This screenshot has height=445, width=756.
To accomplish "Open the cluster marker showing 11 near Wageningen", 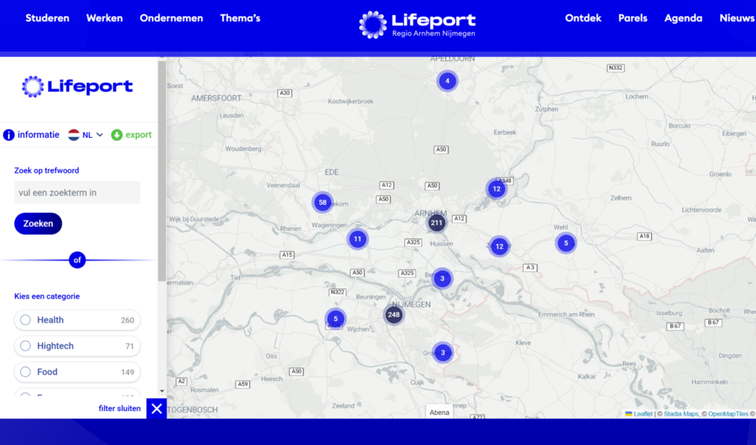I will [x=357, y=238].
